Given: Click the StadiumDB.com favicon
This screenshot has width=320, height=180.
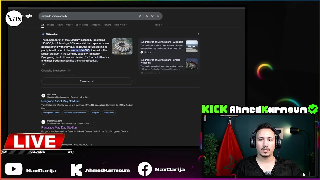Looking at the screenshot, I should pyautogui.click(x=43, y=122).
